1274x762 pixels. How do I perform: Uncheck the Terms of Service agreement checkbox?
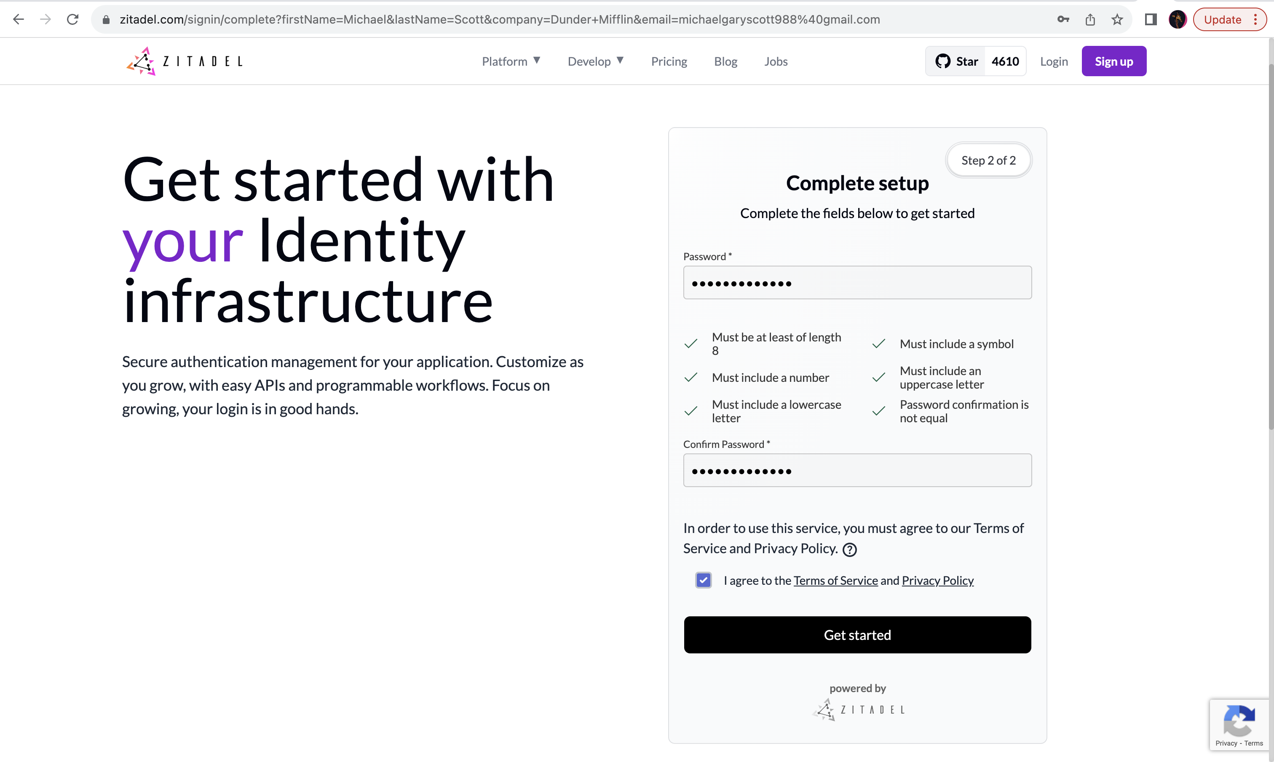click(x=703, y=580)
